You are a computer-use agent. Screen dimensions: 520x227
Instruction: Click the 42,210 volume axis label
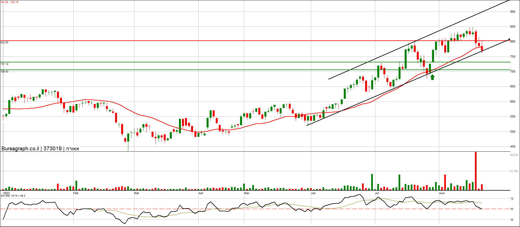[514, 155]
